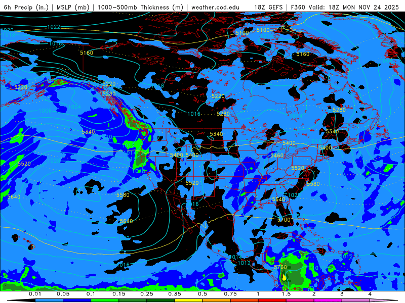Viewport: 405px width, 303px height.
Task: Click the 0.5 colorbar tick label
Action: pyautogui.click(x=202, y=294)
